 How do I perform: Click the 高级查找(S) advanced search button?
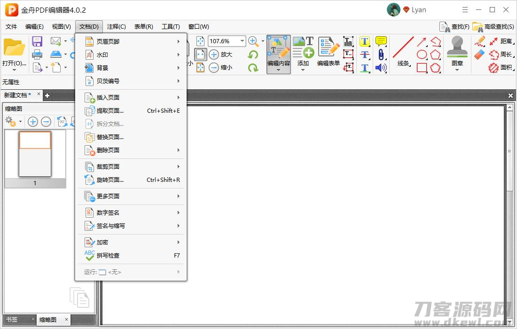click(x=493, y=27)
